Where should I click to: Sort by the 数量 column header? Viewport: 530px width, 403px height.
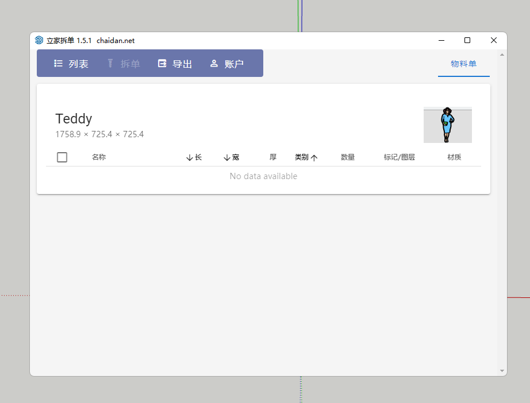coord(348,157)
